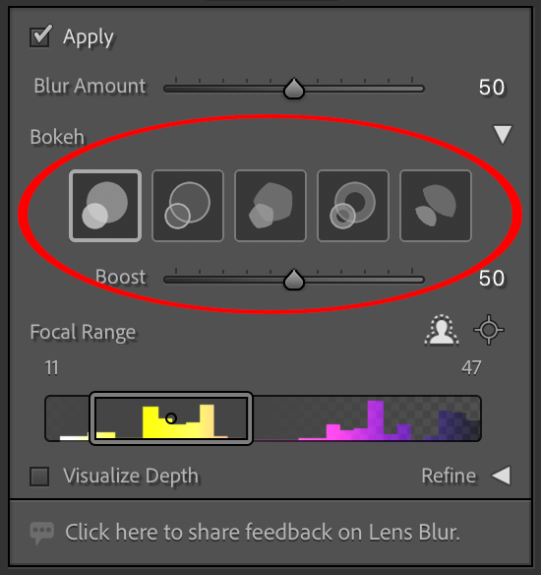Click the Boost slider handle
This screenshot has width=541, height=575.
click(294, 280)
